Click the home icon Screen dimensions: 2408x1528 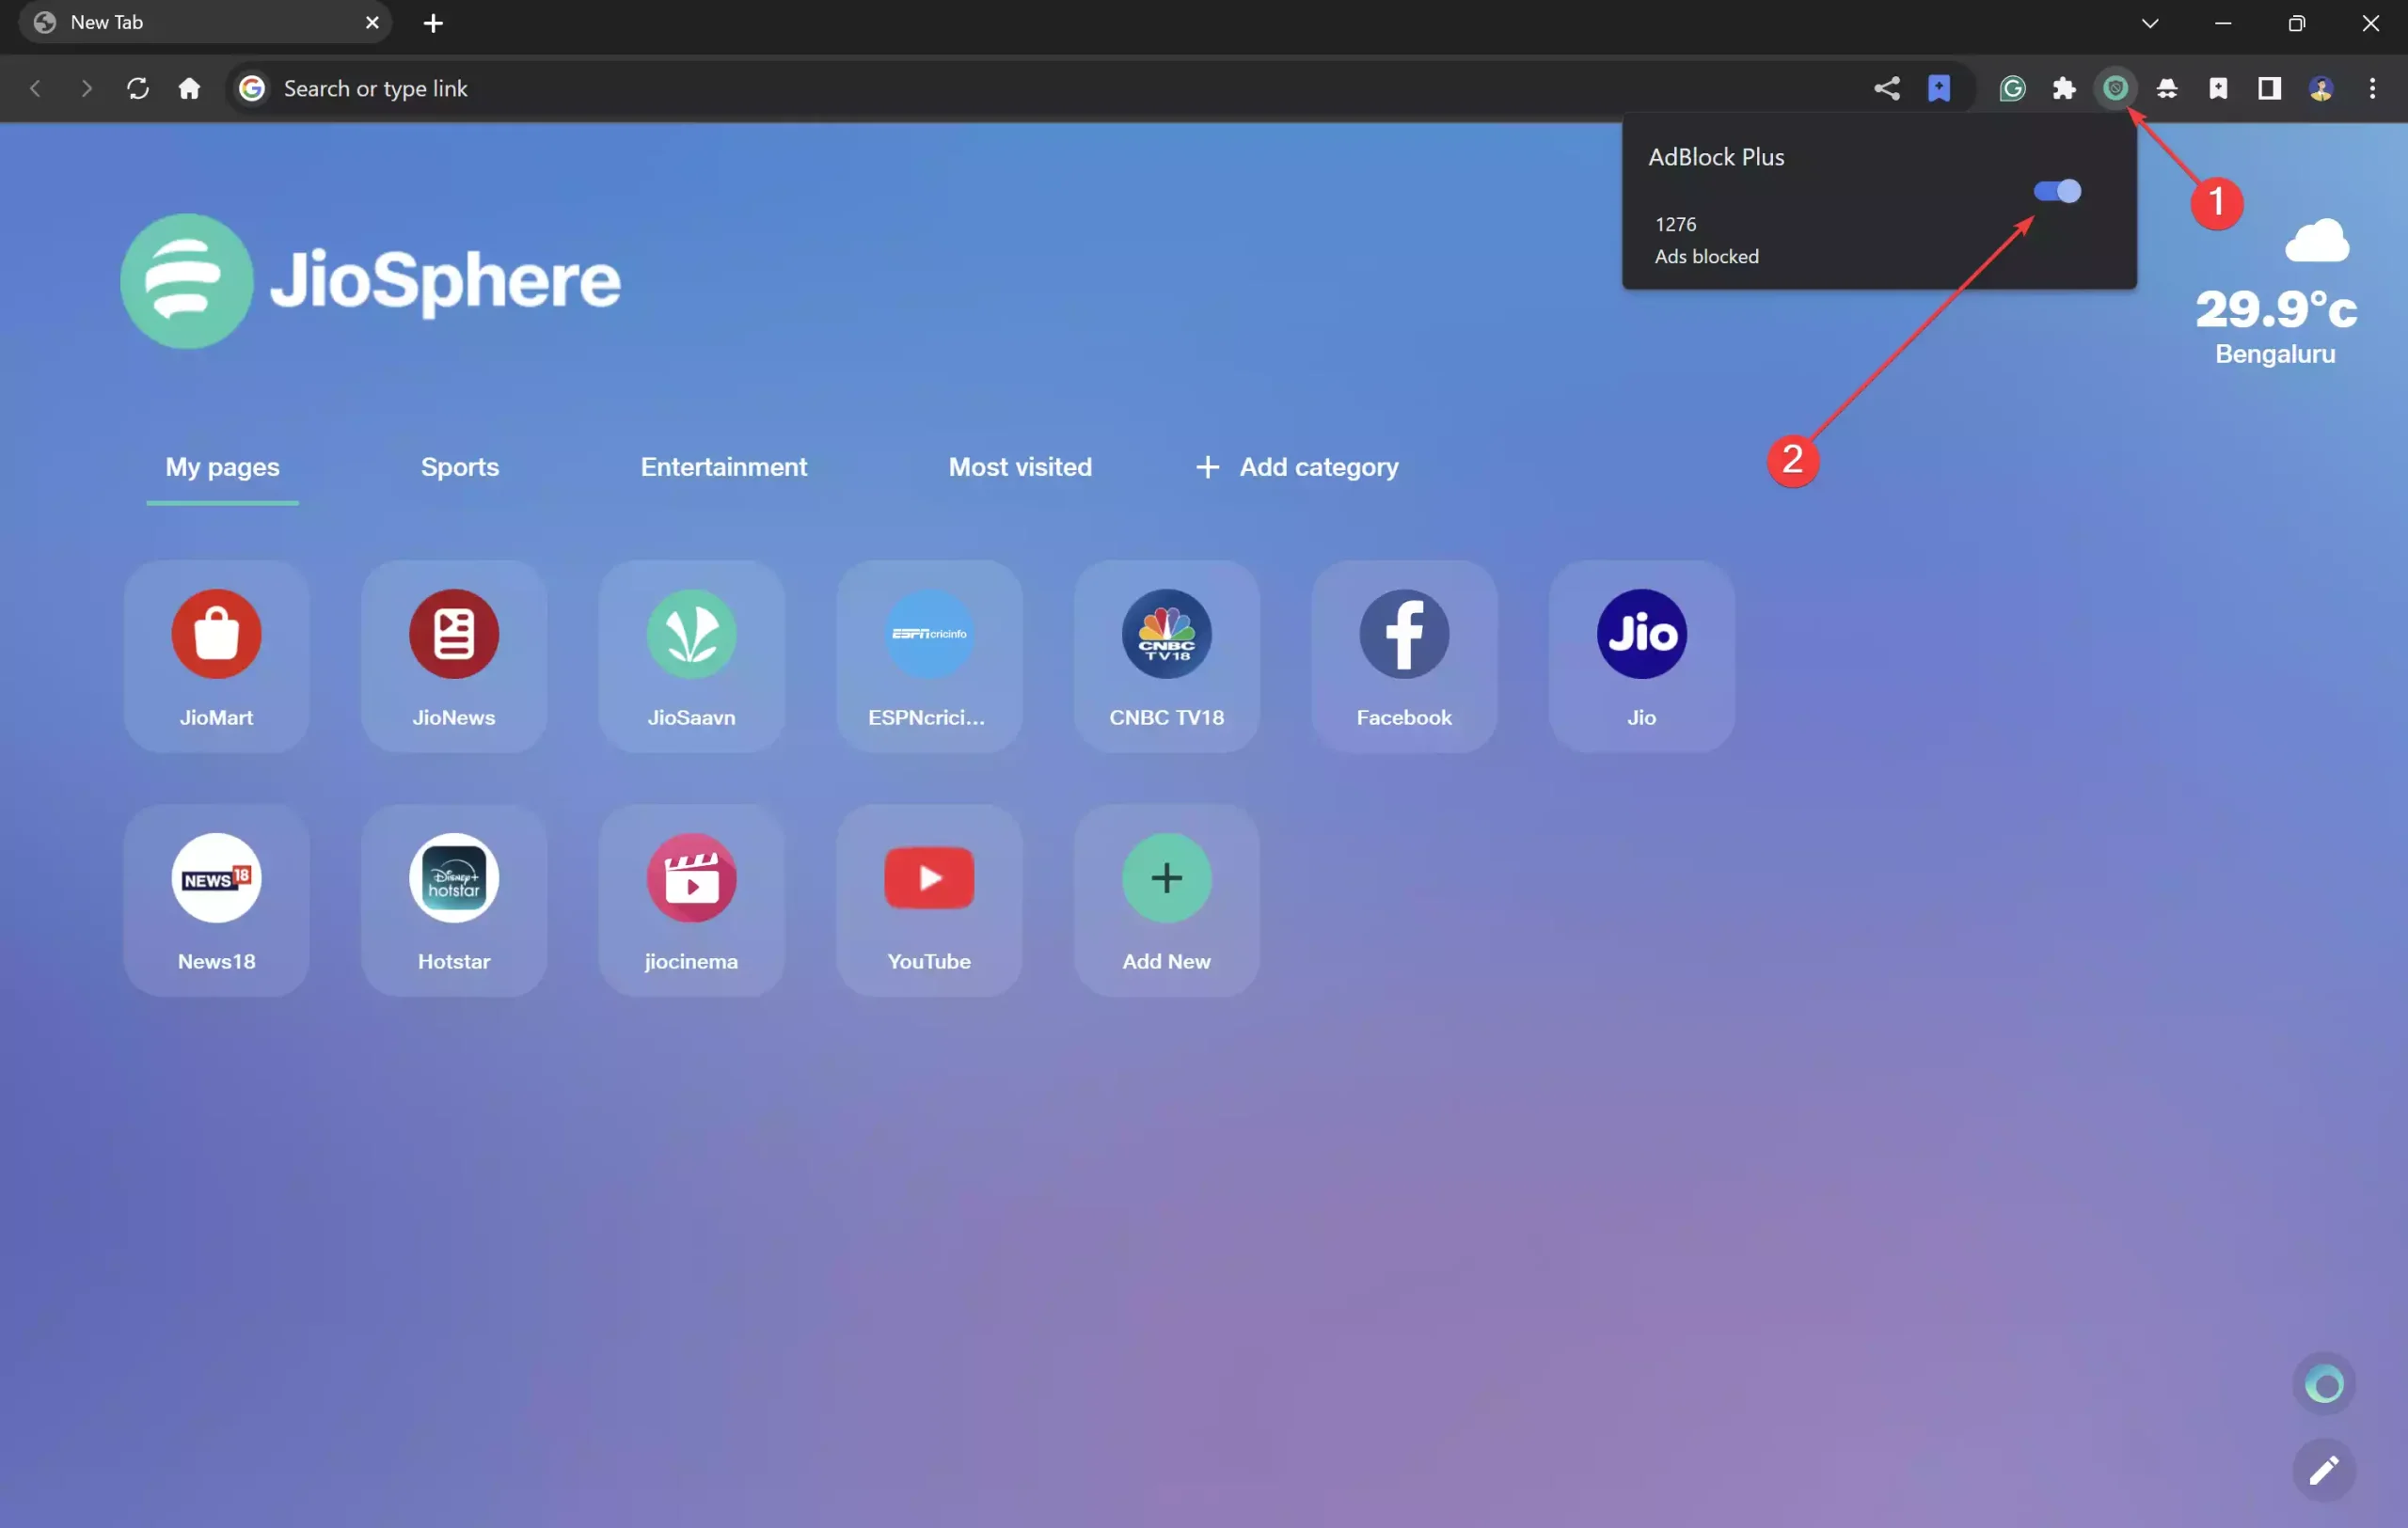pos(189,89)
